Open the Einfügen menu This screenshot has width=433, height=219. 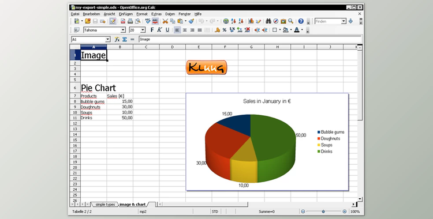(x=126, y=14)
